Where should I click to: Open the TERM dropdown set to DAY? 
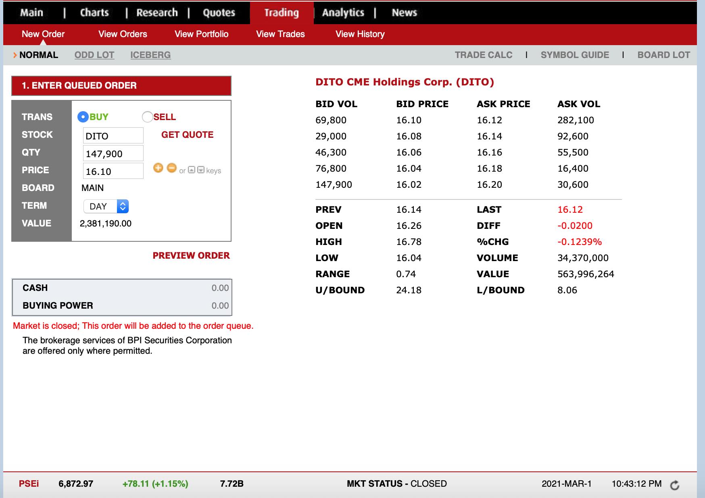tap(106, 206)
